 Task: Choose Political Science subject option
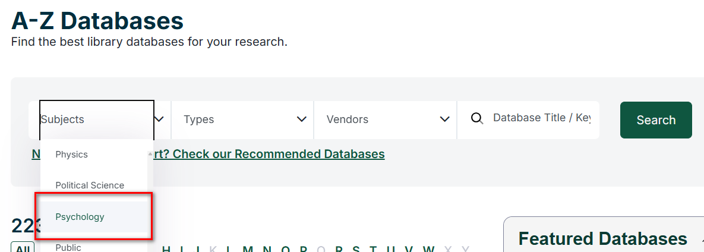[x=90, y=185]
